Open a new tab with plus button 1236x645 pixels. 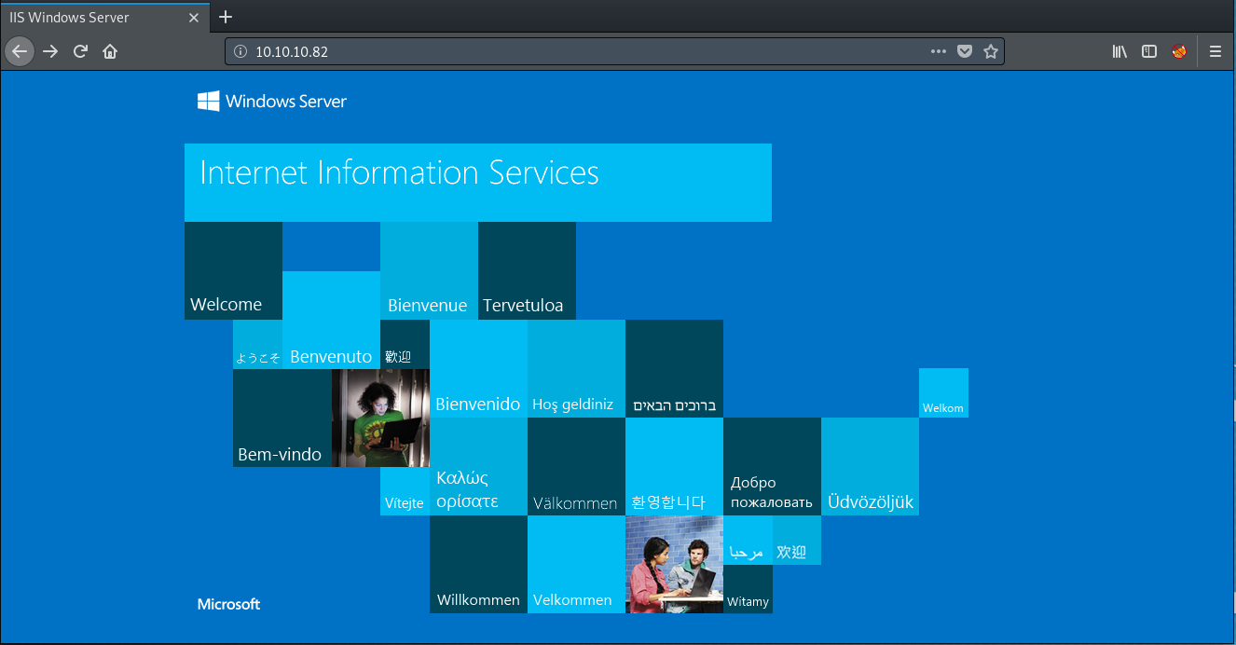click(x=226, y=17)
